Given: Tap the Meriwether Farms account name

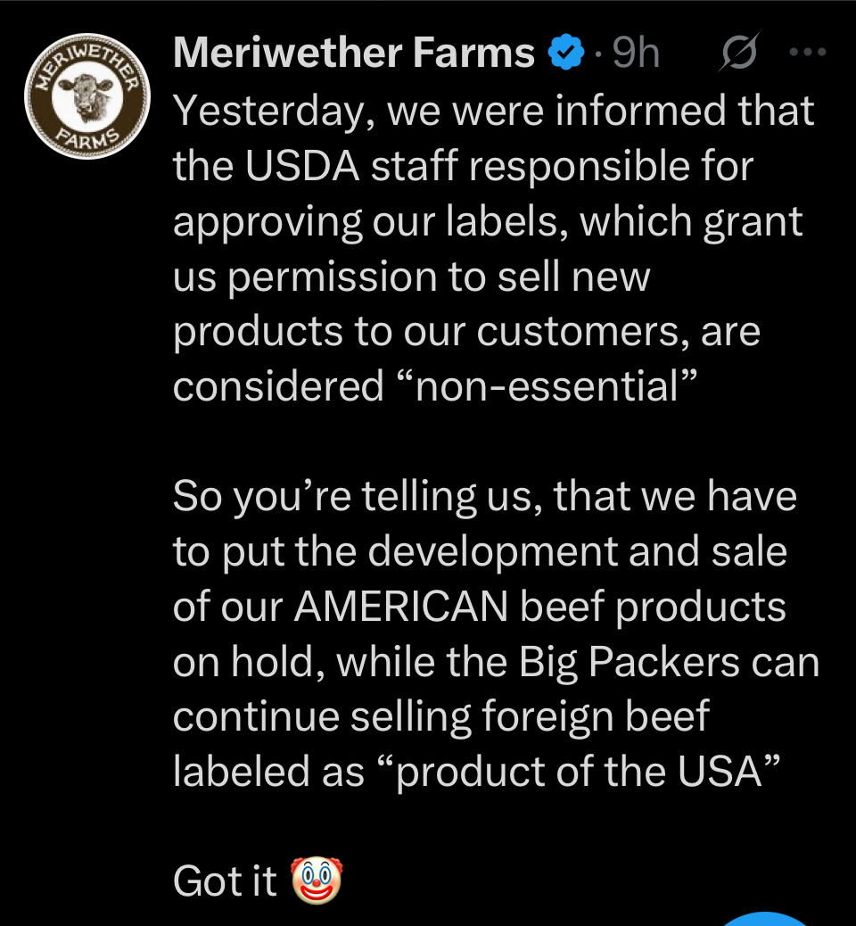Looking at the screenshot, I should click(x=354, y=54).
